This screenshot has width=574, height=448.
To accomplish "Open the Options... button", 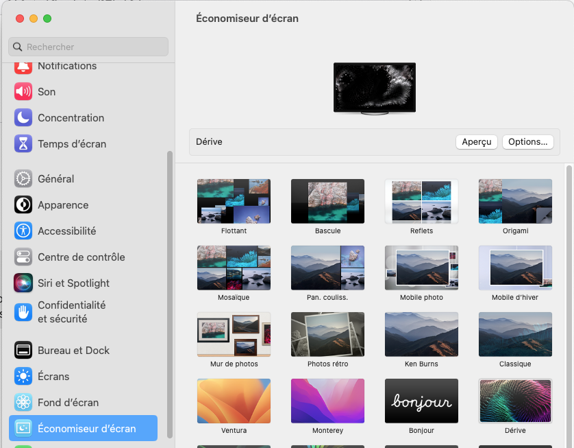I will click(528, 142).
